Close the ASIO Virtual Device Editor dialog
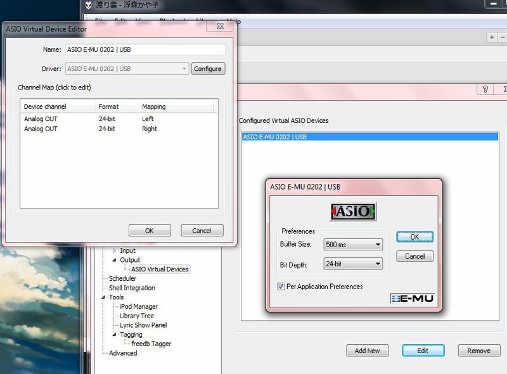The width and height of the screenshot is (507, 374). [220, 26]
